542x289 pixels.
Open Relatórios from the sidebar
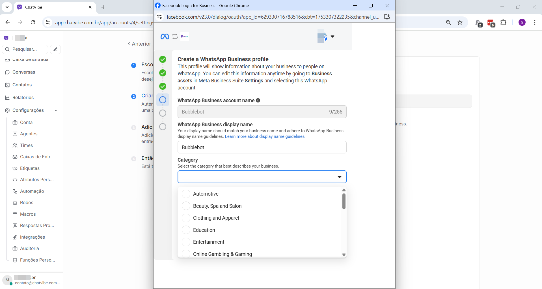tap(23, 98)
